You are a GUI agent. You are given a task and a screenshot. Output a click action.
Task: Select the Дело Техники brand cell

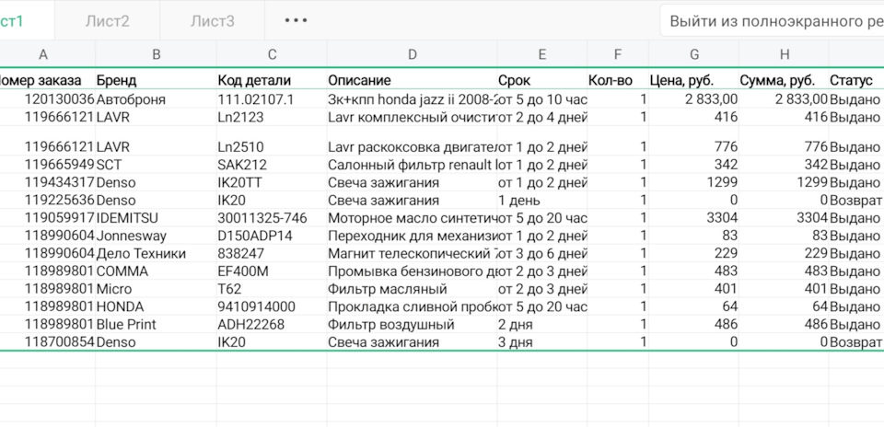pos(157,253)
